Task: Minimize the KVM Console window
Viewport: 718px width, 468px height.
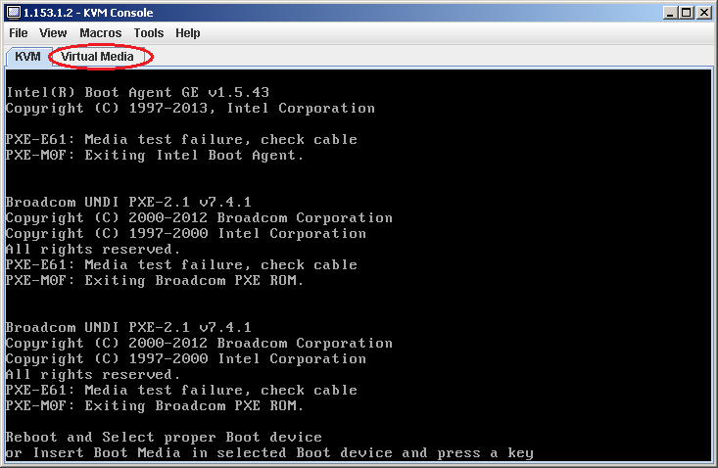Action: (670, 13)
